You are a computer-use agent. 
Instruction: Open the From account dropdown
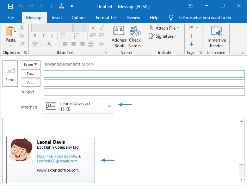(x=31, y=64)
